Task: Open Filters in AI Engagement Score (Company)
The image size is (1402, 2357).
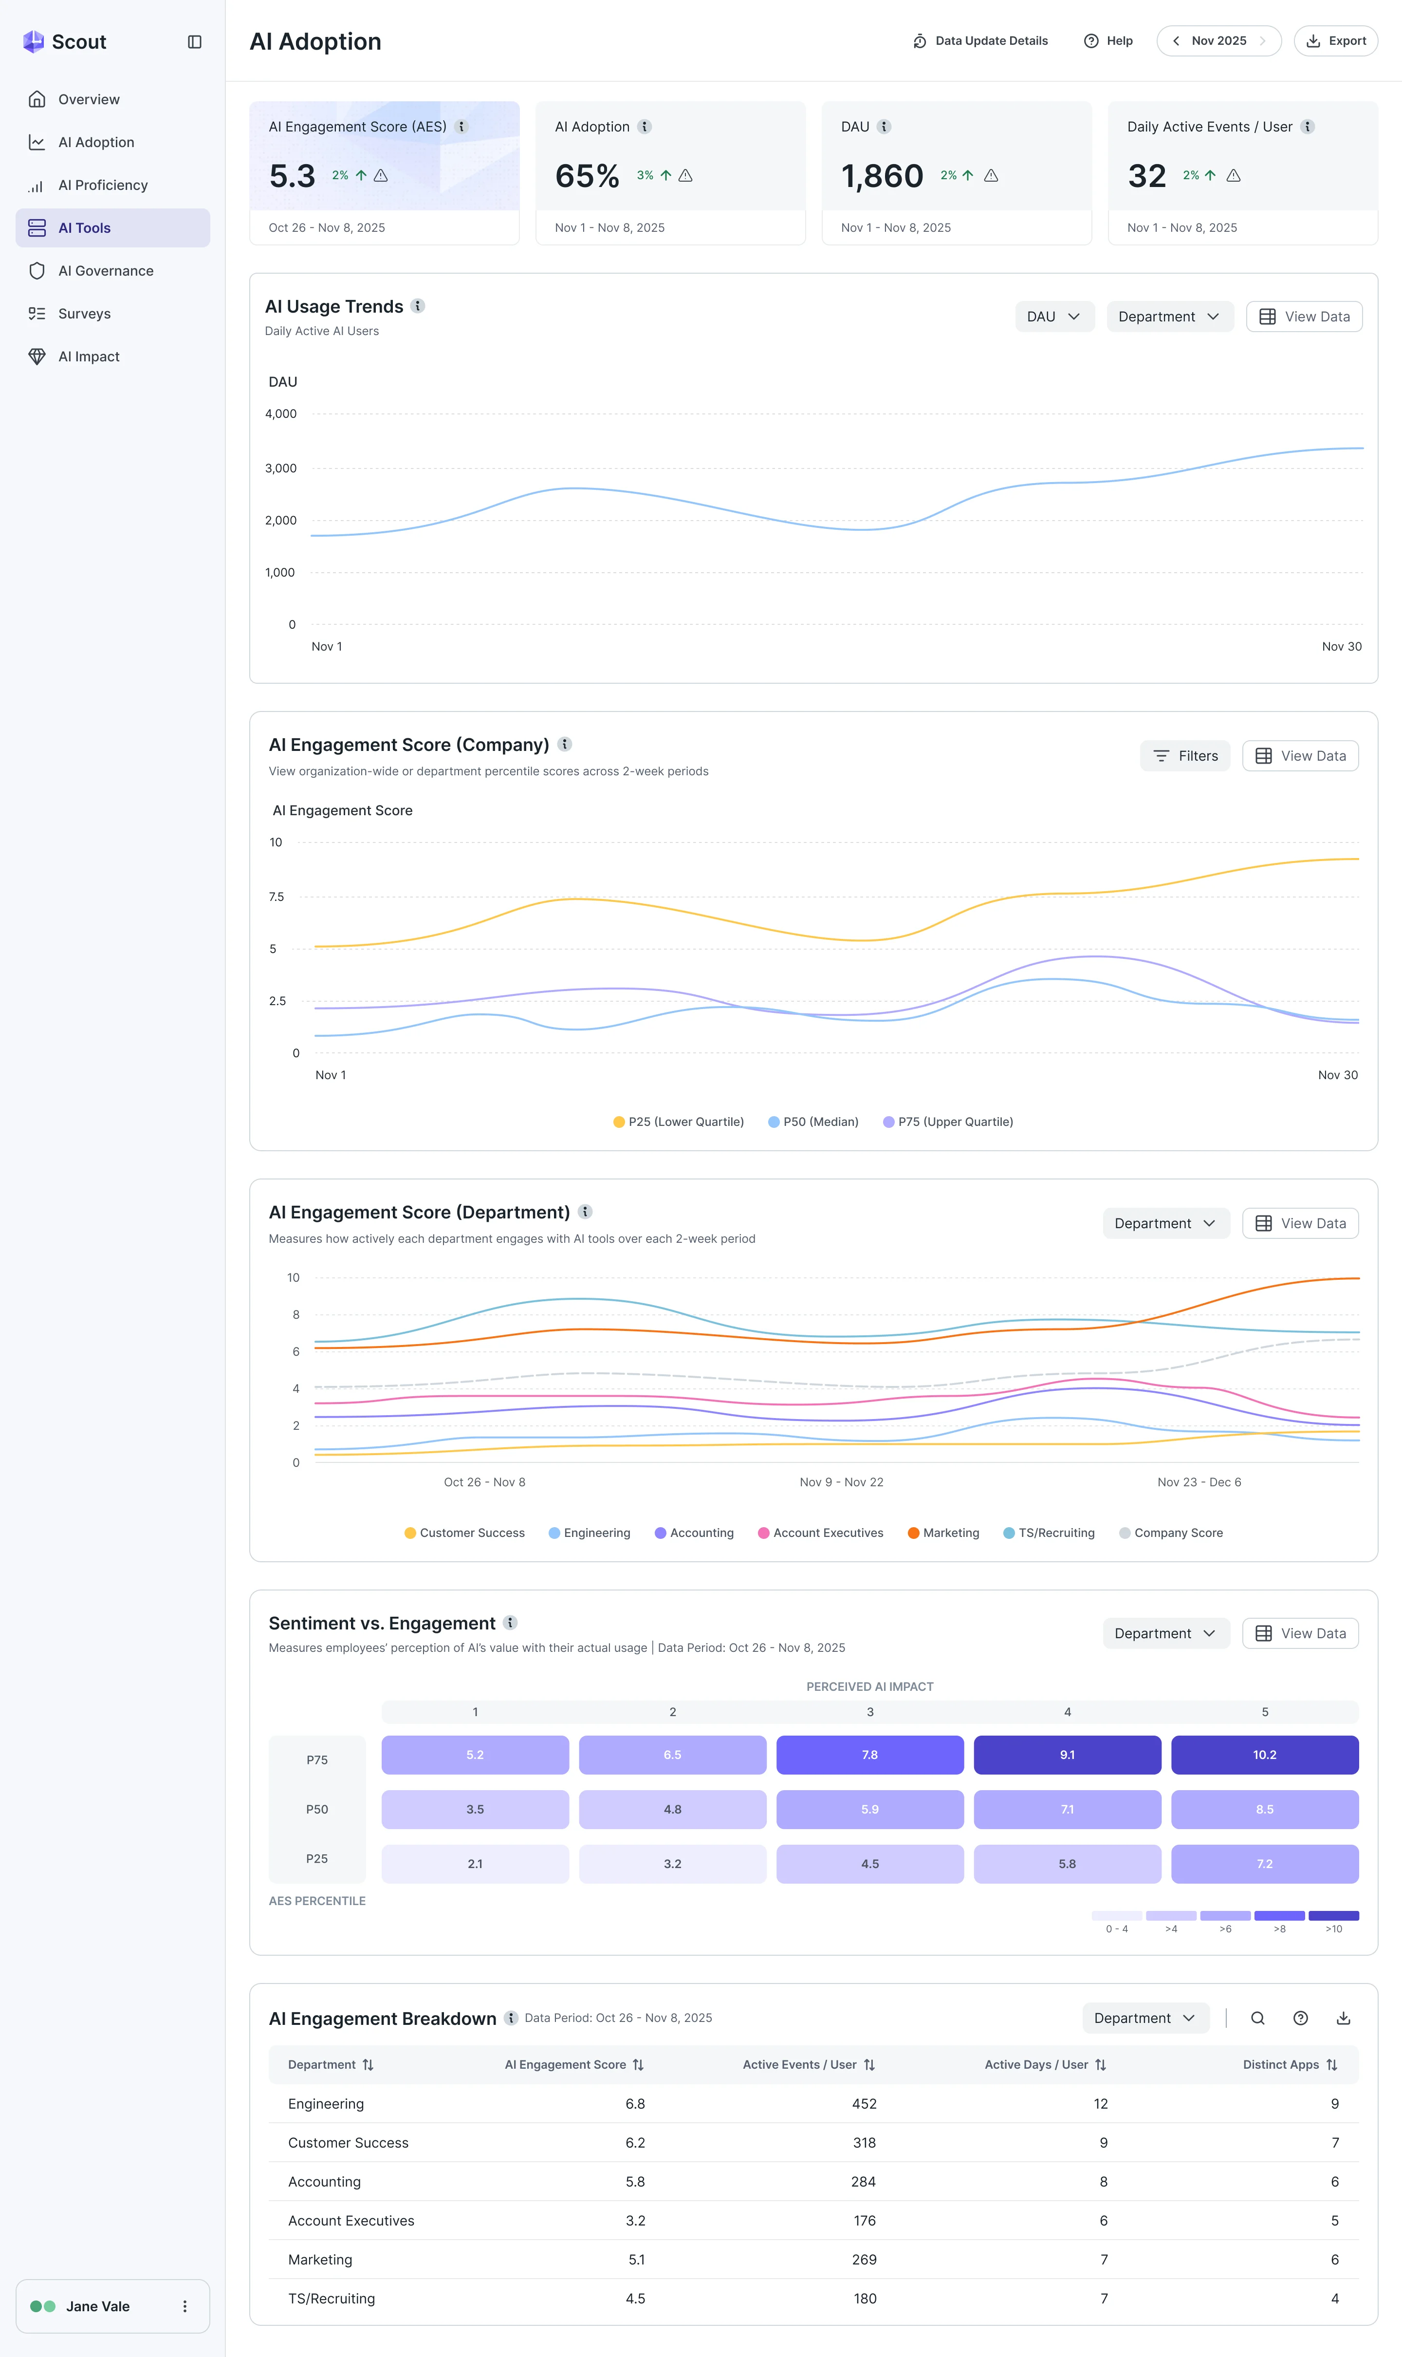Action: coord(1185,756)
